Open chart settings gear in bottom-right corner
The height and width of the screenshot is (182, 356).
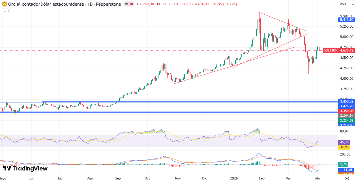pyautogui.click(x=347, y=179)
